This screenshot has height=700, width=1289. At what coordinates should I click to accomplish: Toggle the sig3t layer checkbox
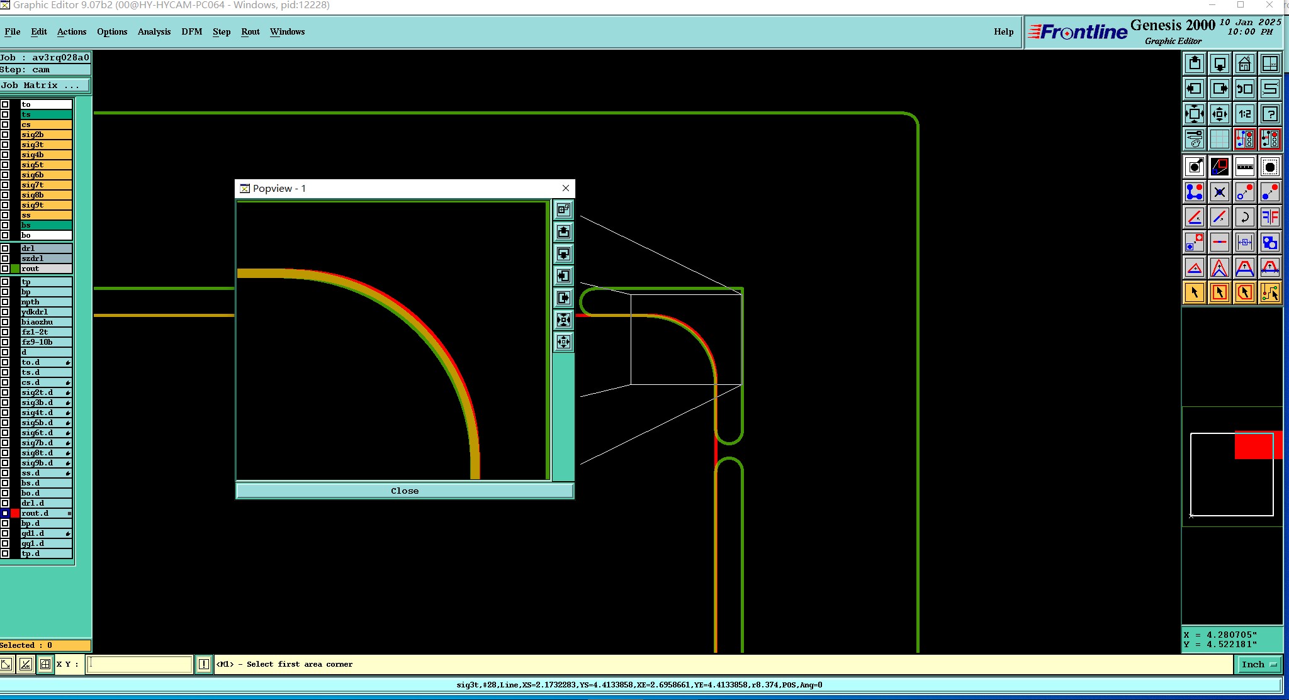point(5,145)
